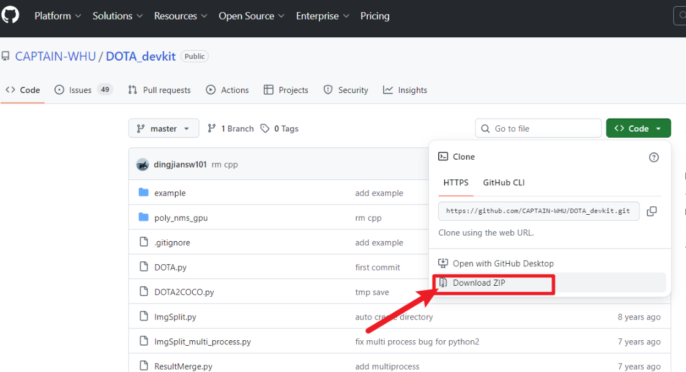
Task: Click the green Code dropdown button
Action: (638, 128)
